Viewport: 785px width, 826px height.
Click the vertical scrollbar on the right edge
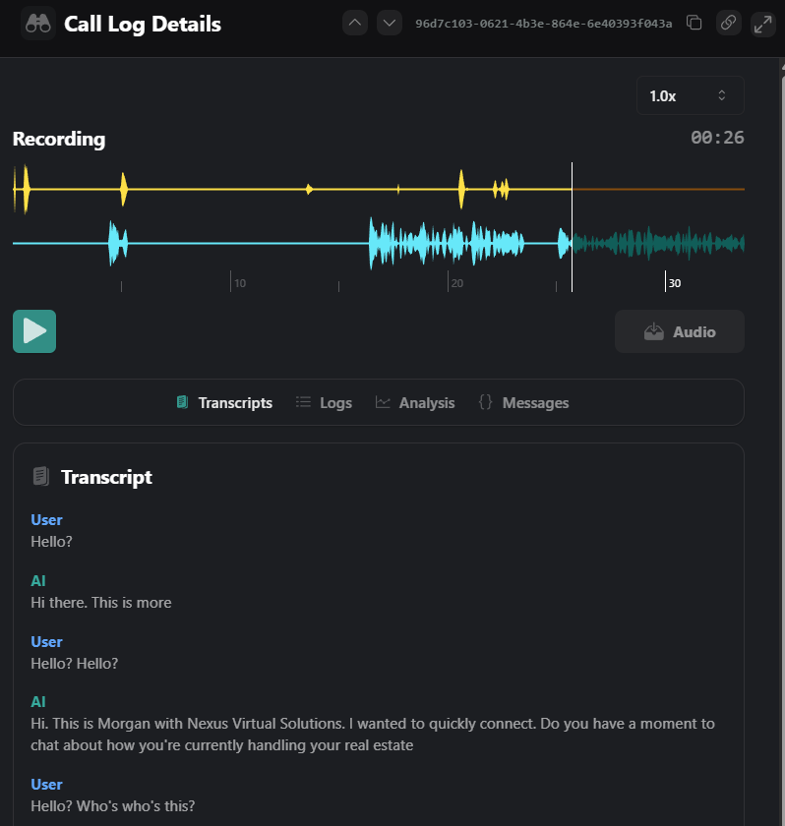782,442
